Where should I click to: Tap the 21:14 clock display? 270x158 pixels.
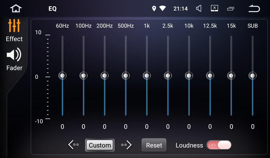tap(181, 9)
